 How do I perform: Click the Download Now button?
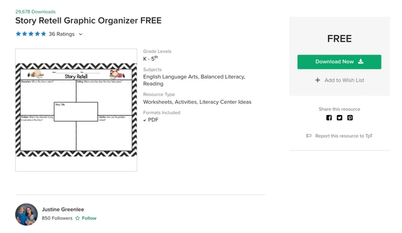[x=339, y=62]
